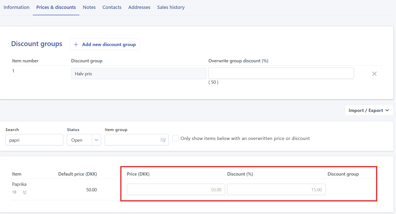Remove the Halv pris discount group row

[374, 74]
